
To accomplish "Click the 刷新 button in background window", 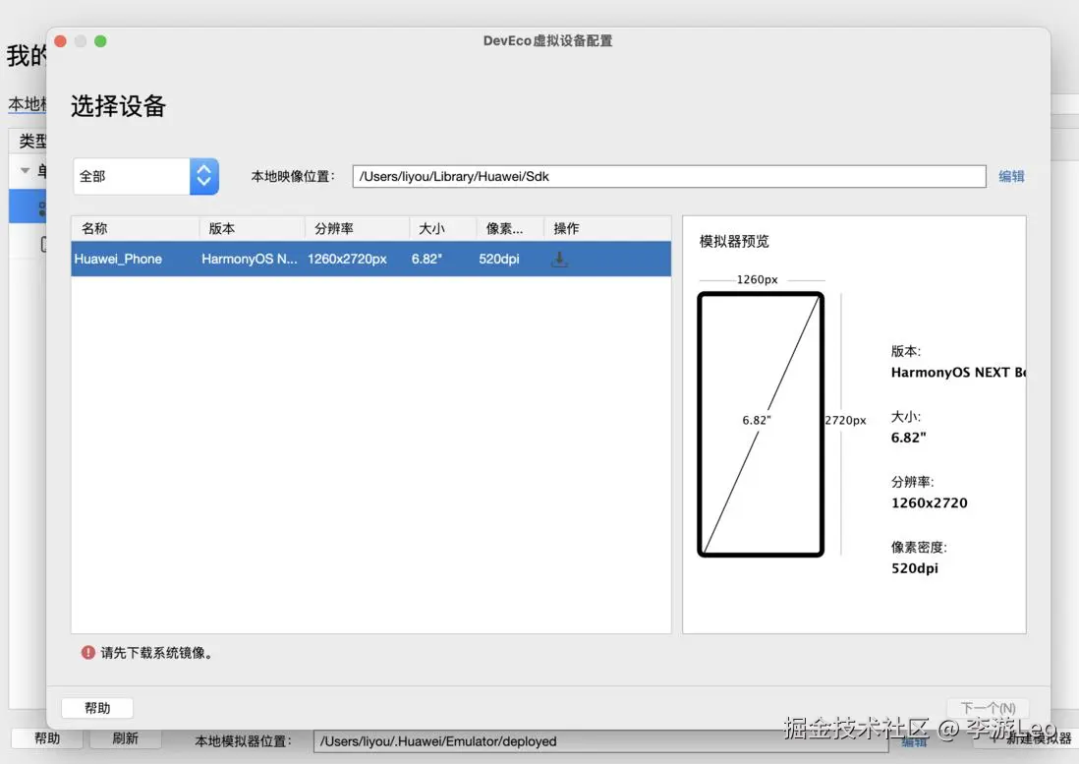I will pos(125,738).
